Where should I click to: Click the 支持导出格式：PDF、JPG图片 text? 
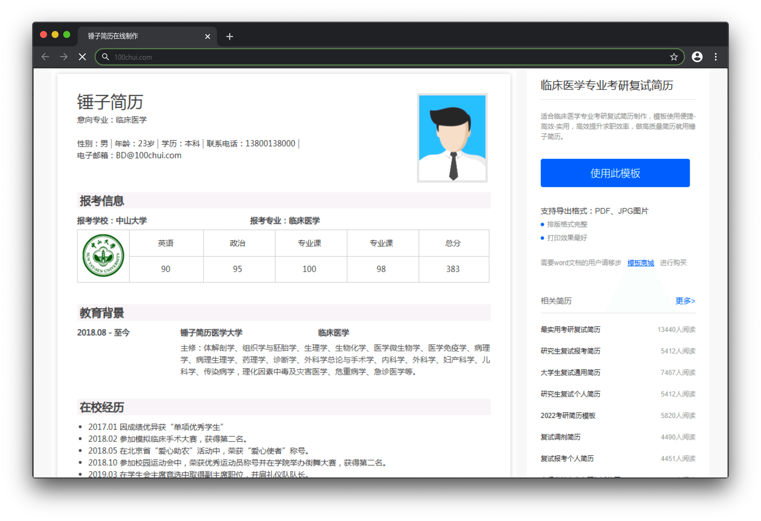pyautogui.click(x=594, y=211)
